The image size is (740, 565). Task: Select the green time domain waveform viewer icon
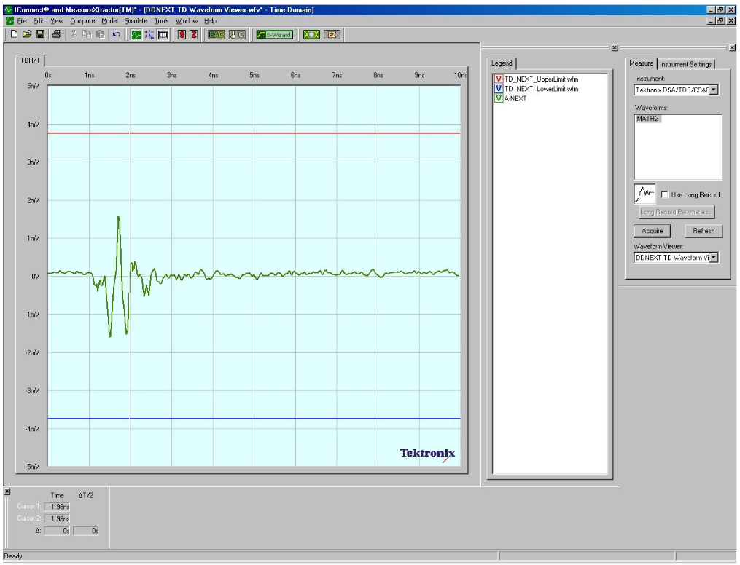coord(136,34)
